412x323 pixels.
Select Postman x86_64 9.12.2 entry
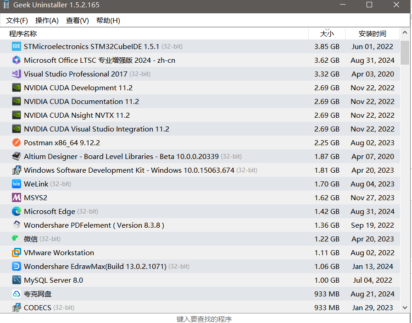(62, 142)
